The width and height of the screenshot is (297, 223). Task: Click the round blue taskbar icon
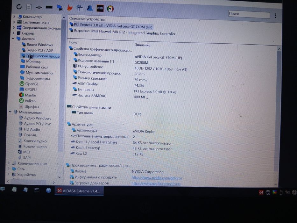coord(48,190)
